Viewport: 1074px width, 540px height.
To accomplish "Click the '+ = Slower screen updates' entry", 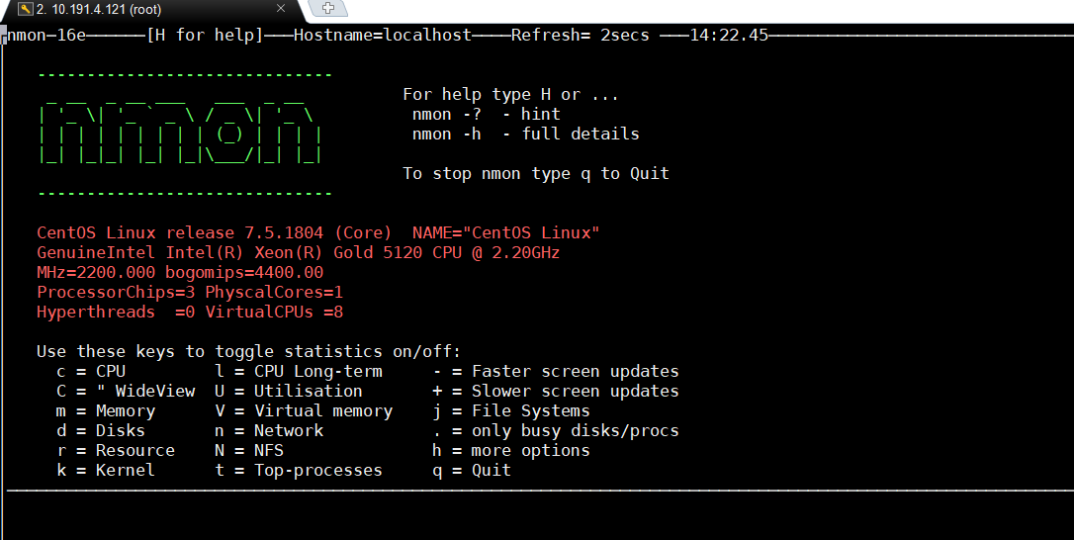I will [556, 392].
